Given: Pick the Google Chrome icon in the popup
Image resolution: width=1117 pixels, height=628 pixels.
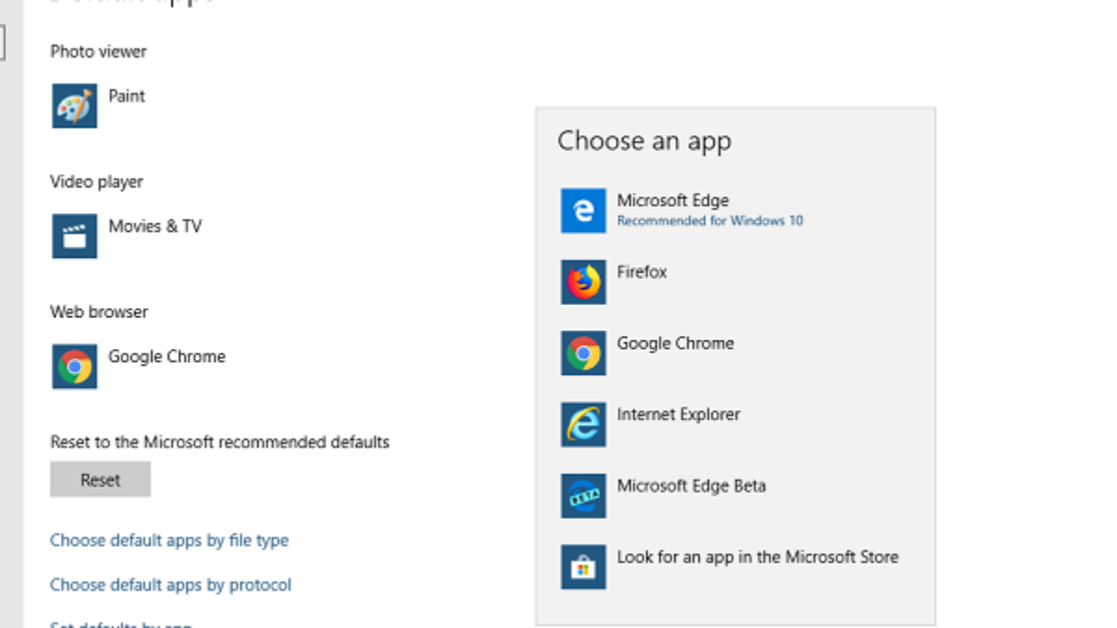Looking at the screenshot, I should pos(584,354).
